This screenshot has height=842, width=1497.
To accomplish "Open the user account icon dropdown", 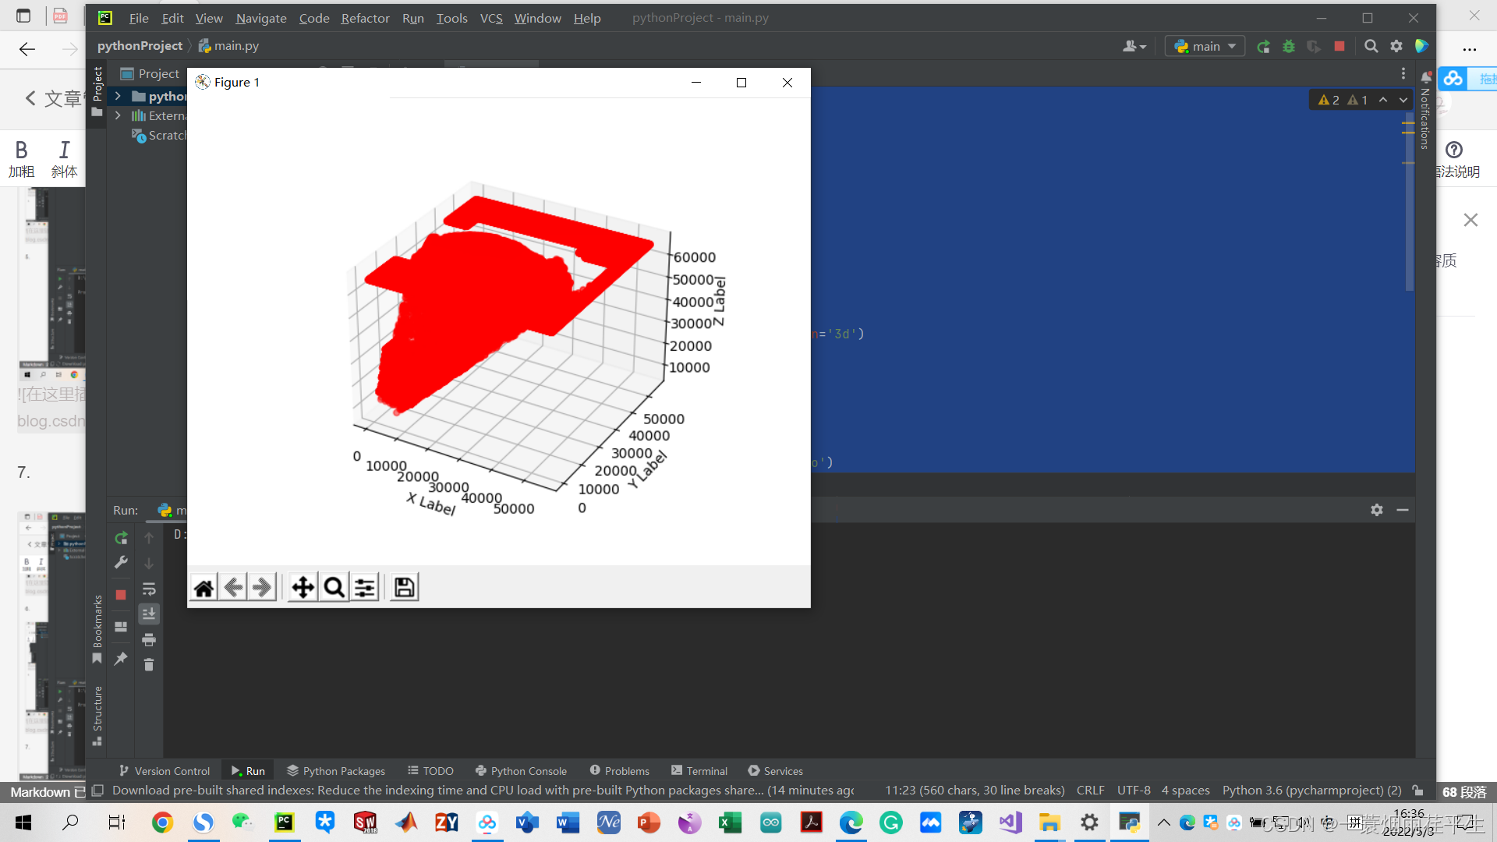I will (x=1134, y=47).
